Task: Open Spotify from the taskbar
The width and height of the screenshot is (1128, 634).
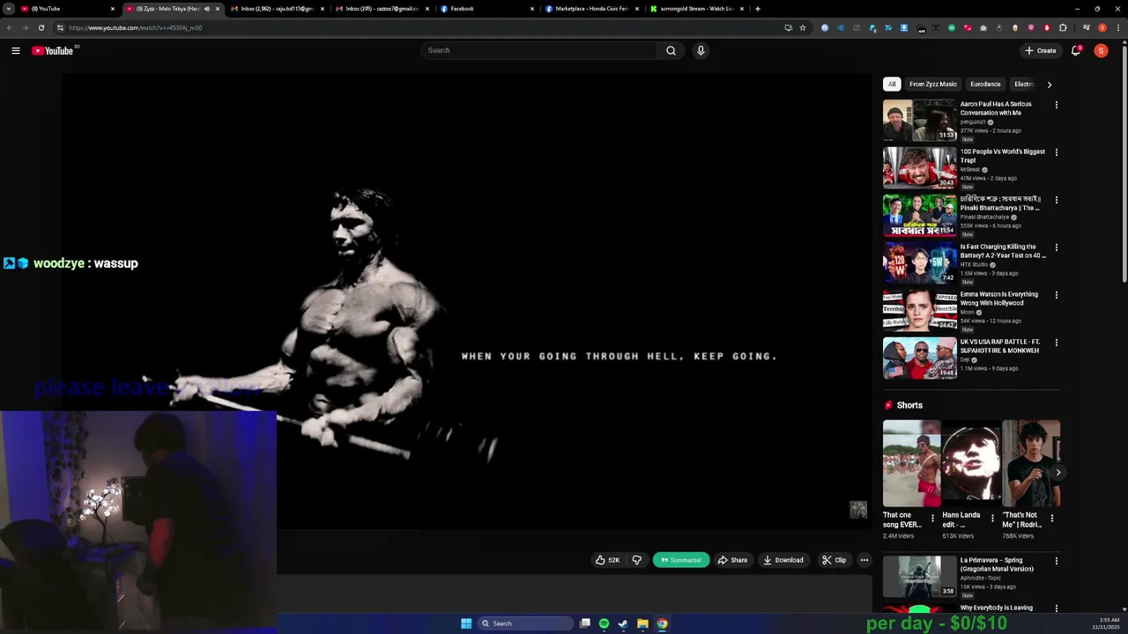Action: point(604,623)
